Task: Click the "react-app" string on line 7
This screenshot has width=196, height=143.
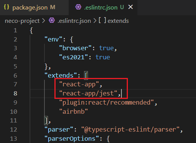Action: tap(79, 84)
